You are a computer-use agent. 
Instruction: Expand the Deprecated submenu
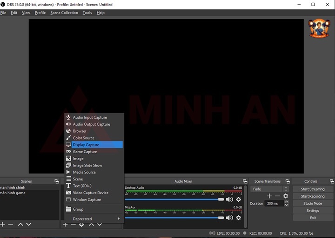pos(94,219)
